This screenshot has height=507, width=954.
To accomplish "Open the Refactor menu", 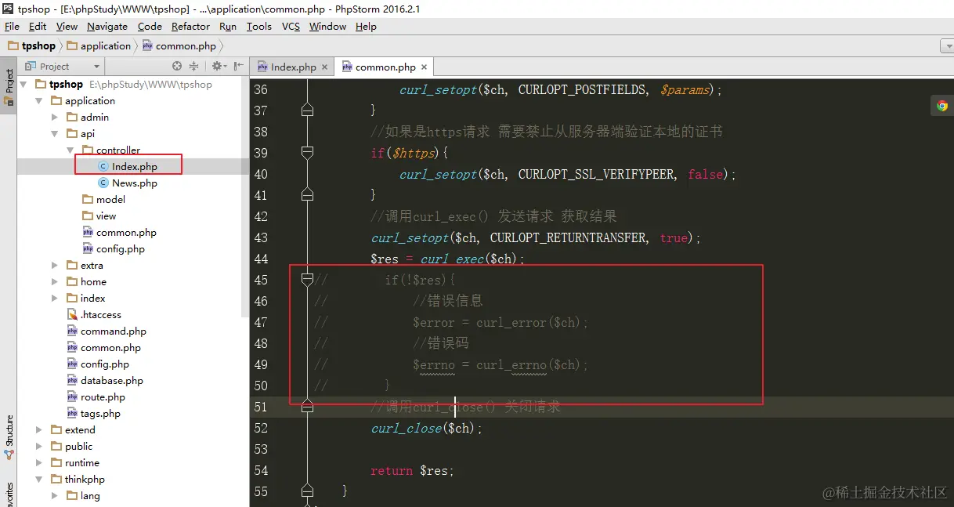I will click(190, 26).
